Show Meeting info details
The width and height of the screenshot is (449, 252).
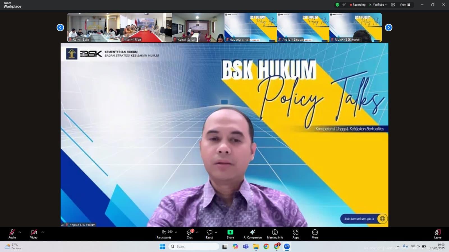click(x=275, y=234)
